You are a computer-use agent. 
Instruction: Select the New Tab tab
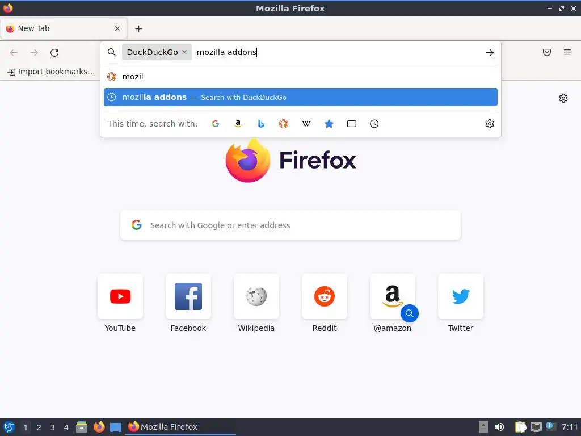[x=64, y=28]
